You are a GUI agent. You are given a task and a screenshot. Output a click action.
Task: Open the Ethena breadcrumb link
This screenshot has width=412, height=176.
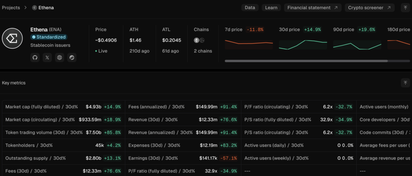tap(46, 8)
